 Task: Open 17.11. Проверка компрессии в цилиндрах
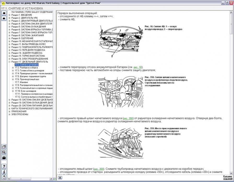34,94
